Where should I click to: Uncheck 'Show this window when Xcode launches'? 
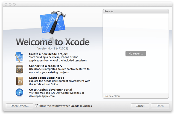(x=36, y=106)
